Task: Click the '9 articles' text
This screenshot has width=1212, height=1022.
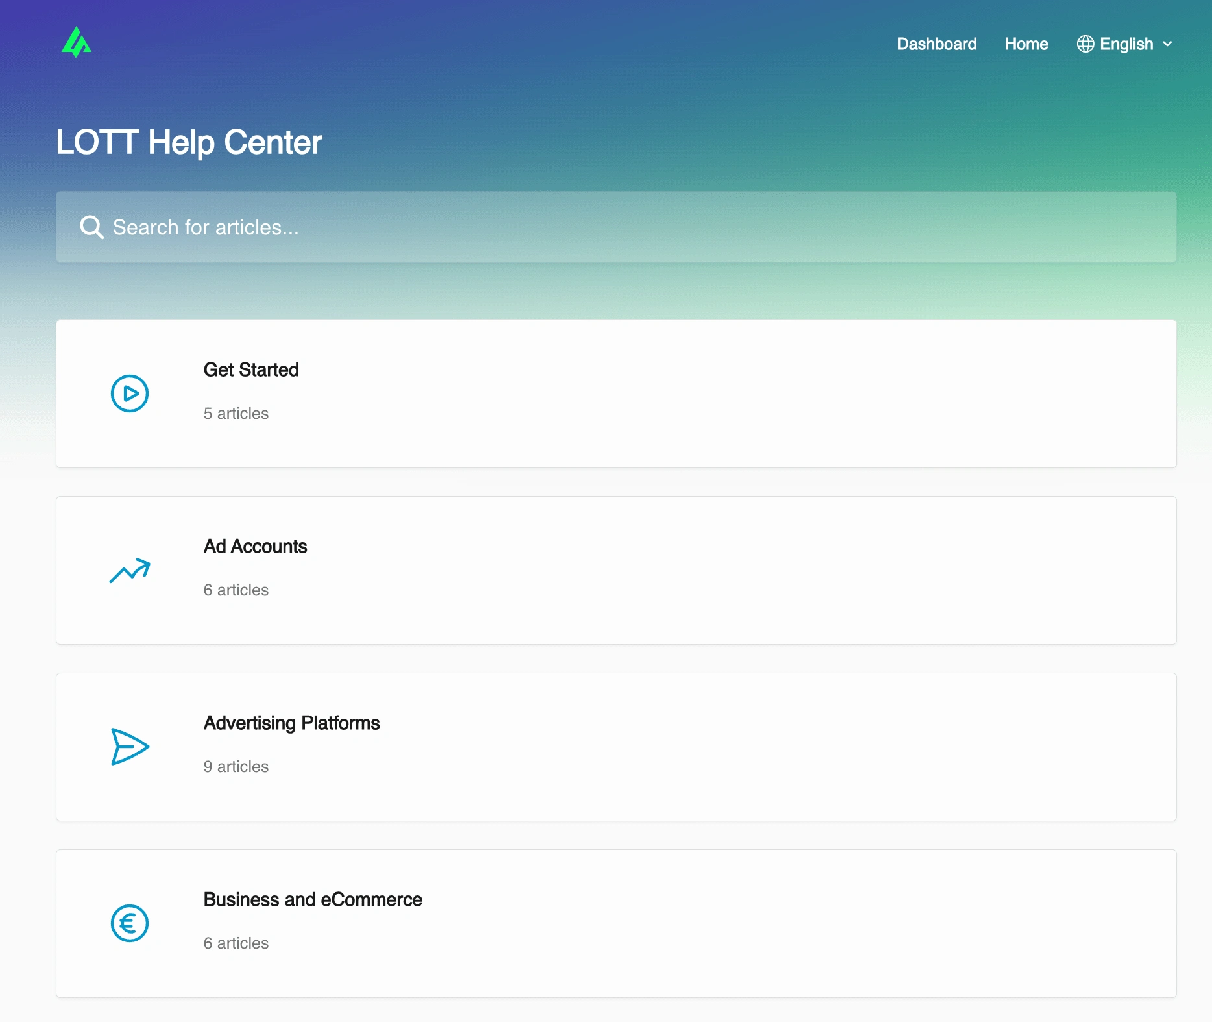Action: click(236, 767)
